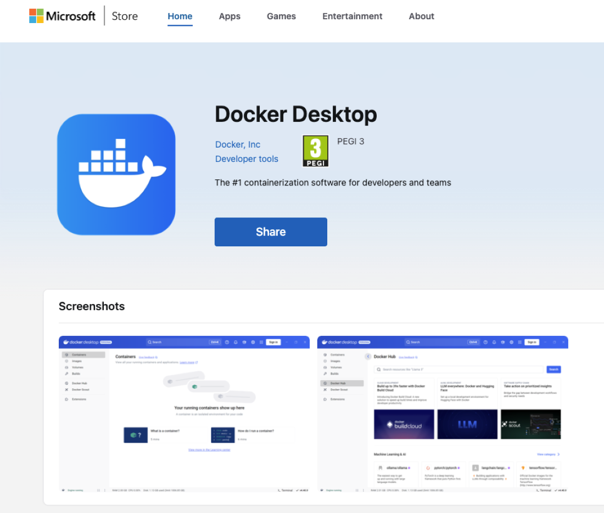Open the Entertainment section
The height and width of the screenshot is (513, 604).
click(352, 16)
